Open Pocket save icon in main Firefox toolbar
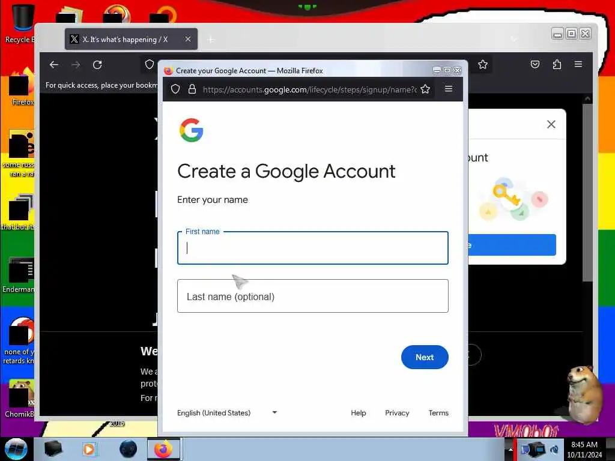 [535, 64]
